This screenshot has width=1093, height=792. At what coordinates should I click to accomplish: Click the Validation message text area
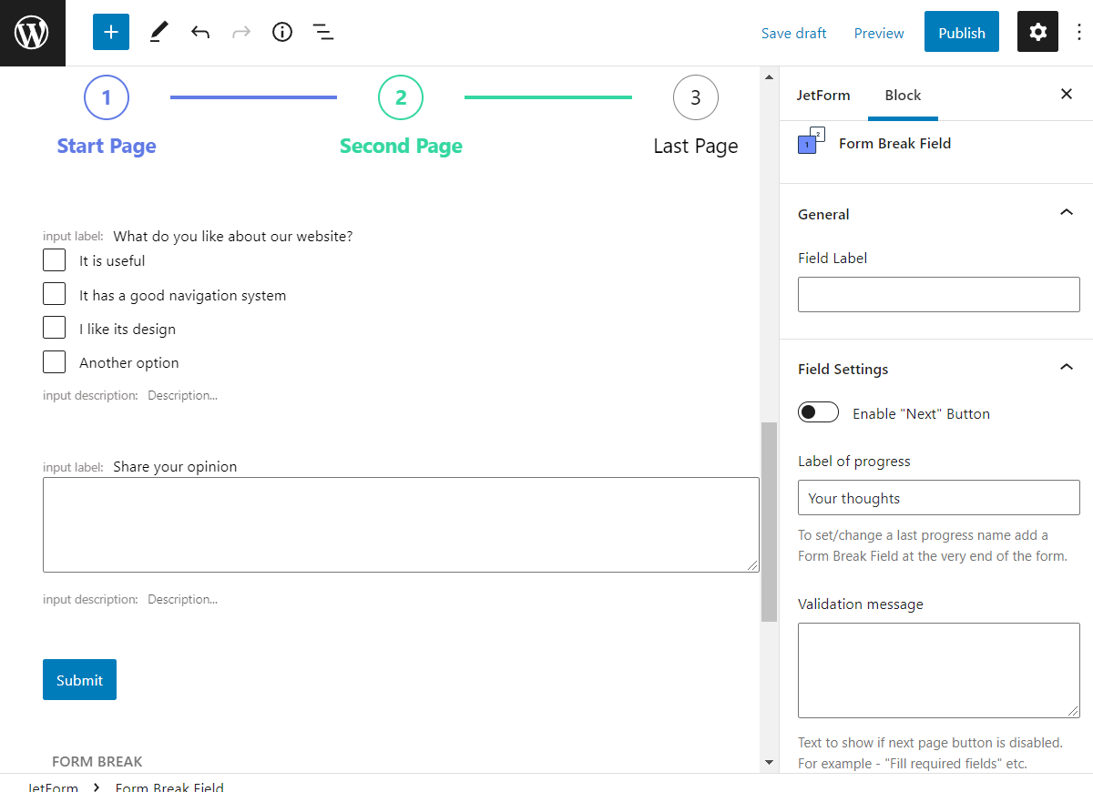[938, 669]
